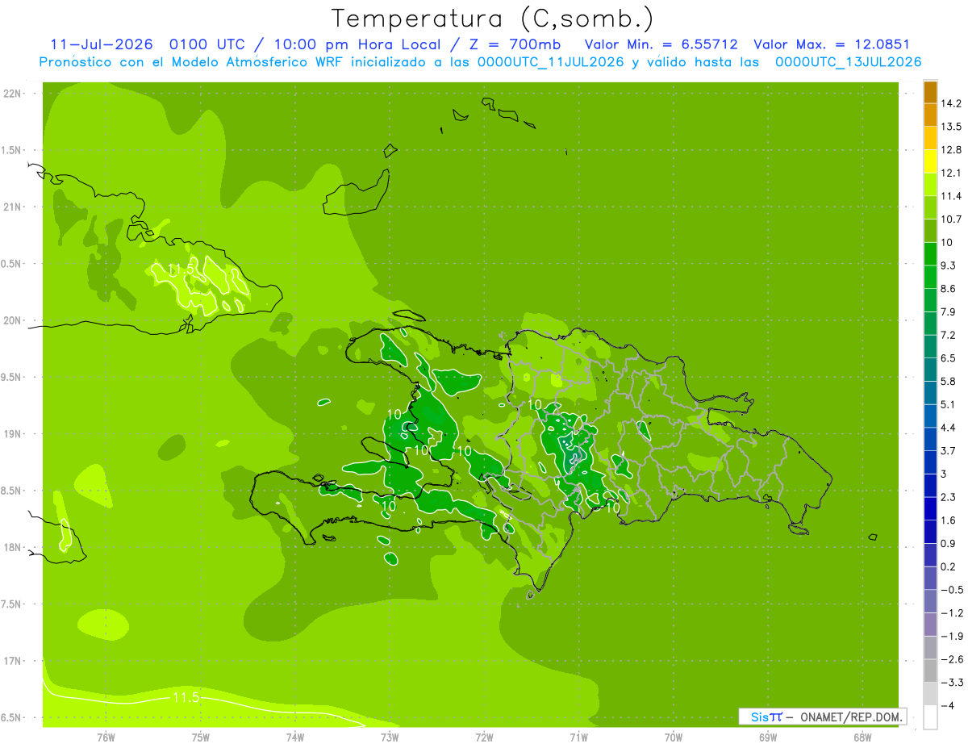Image resolution: width=968 pixels, height=748 pixels.
Task: Click the "0000UTC_11JUL2026" initialization timestamp
Action: pyautogui.click(x=550, y=62)
